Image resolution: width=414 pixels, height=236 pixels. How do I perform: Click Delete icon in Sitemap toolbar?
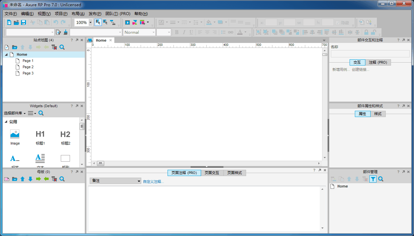54,47
